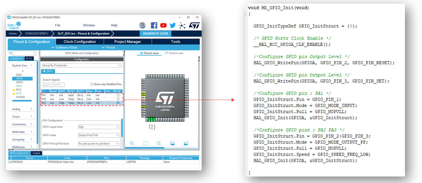Select the Pinout view tab

click(x=149, y=53)
